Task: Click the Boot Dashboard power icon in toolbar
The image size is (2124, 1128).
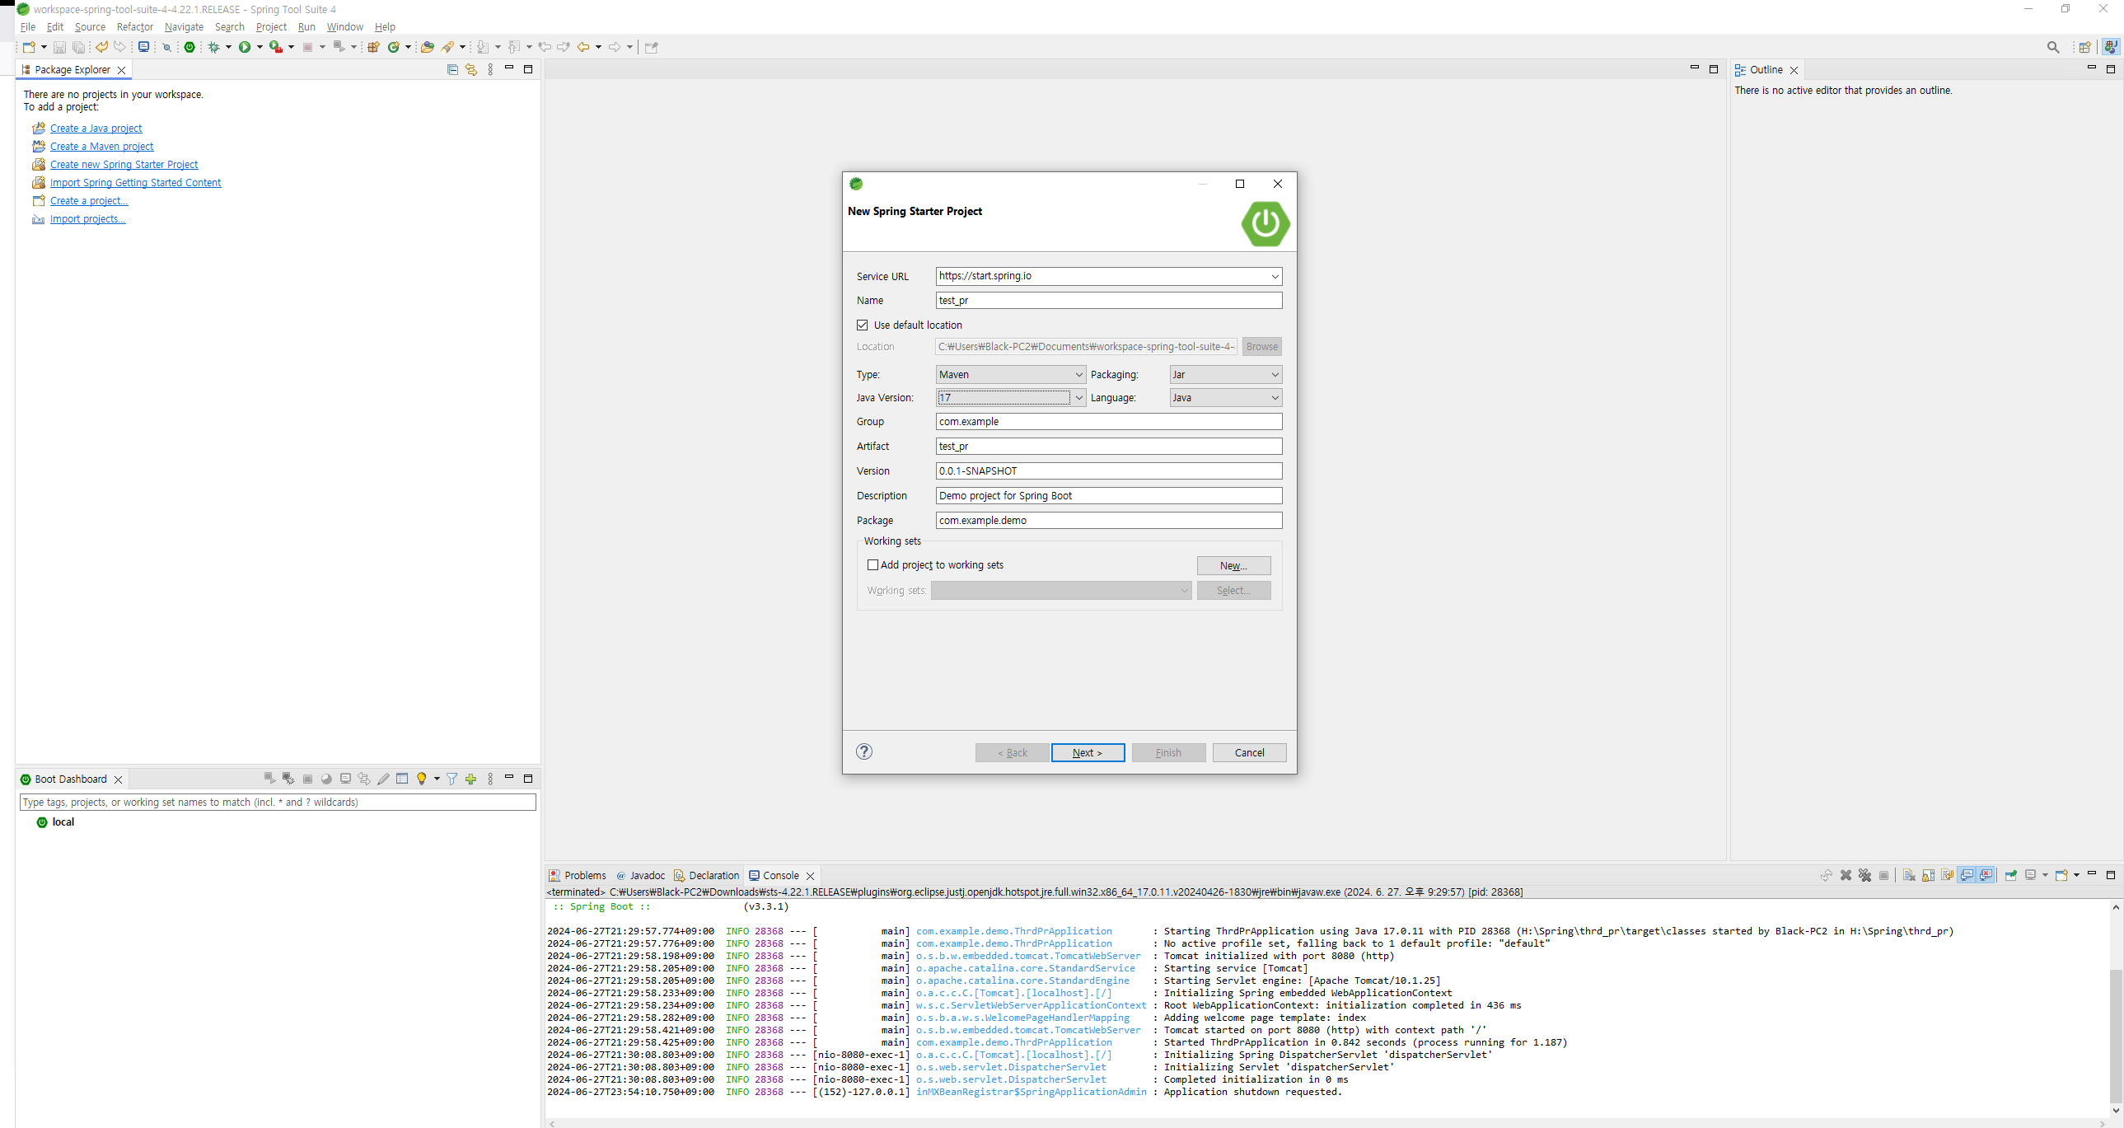Action: click(189, 47)
